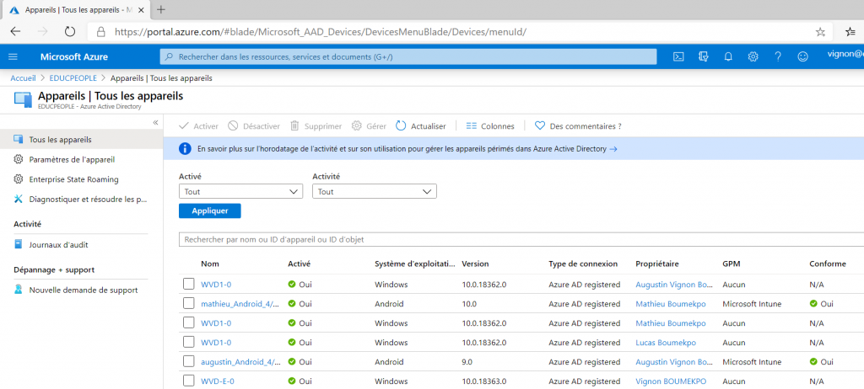Check the box for augustin_Android_4 device
This screenshot has height=389, width=864.
(189, 361)
